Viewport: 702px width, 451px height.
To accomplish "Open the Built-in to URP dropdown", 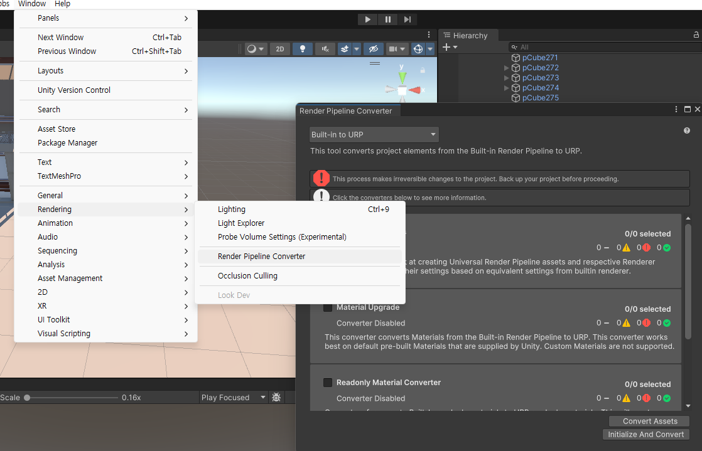I will 374,135.
